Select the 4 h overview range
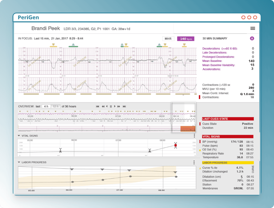This screenshot has height=208, width=274. coord(46,106)
